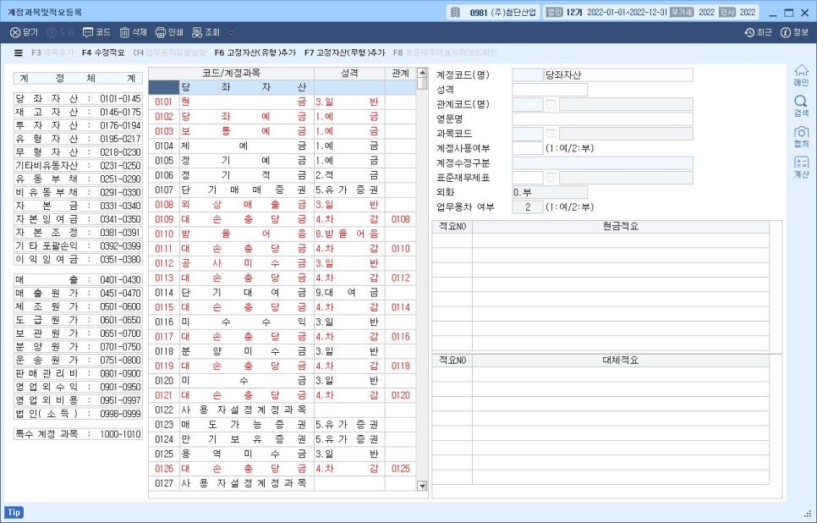The image size is (817, 523).
Task: Click the company building icon near 0981
Action: [455, 13]
